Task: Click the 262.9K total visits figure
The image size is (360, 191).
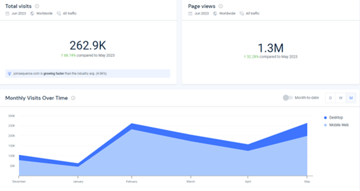Action: [87, 46]
